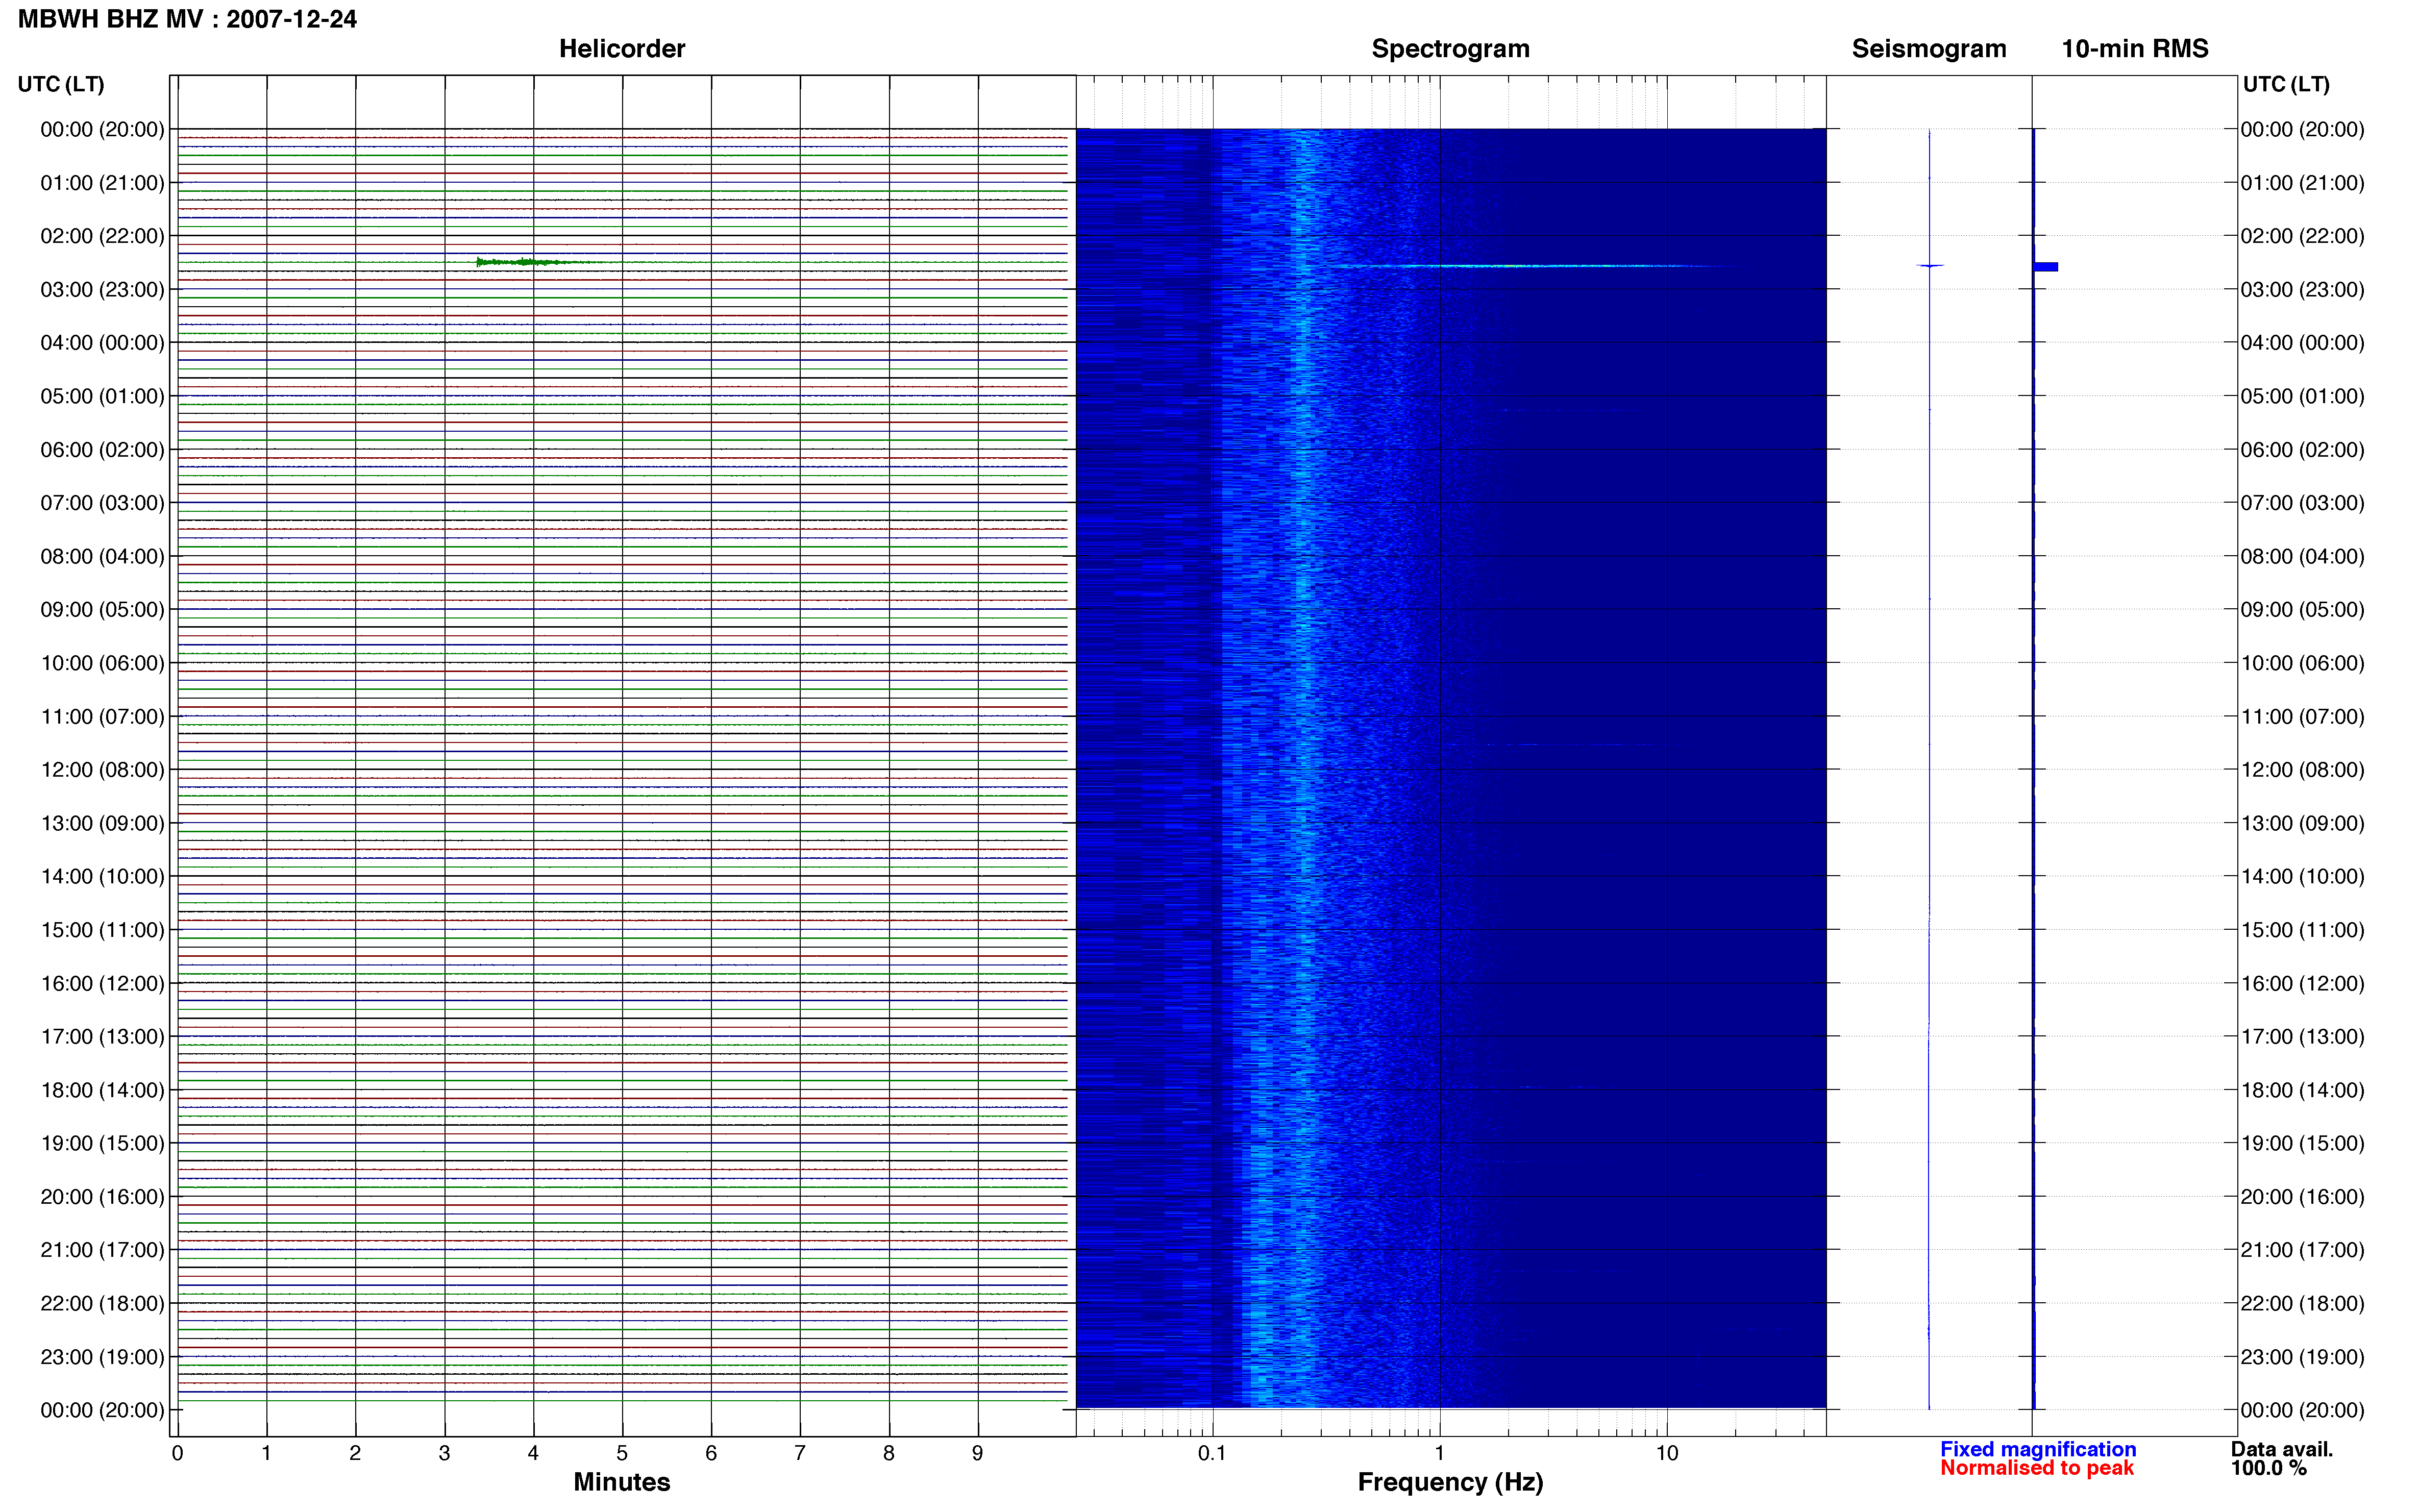Image resolution: width=2419 pixels, height=1512 pixels.
Task: Click the first 00:00 (20:00) label on the helicorder axis
Action: point(102,129)
